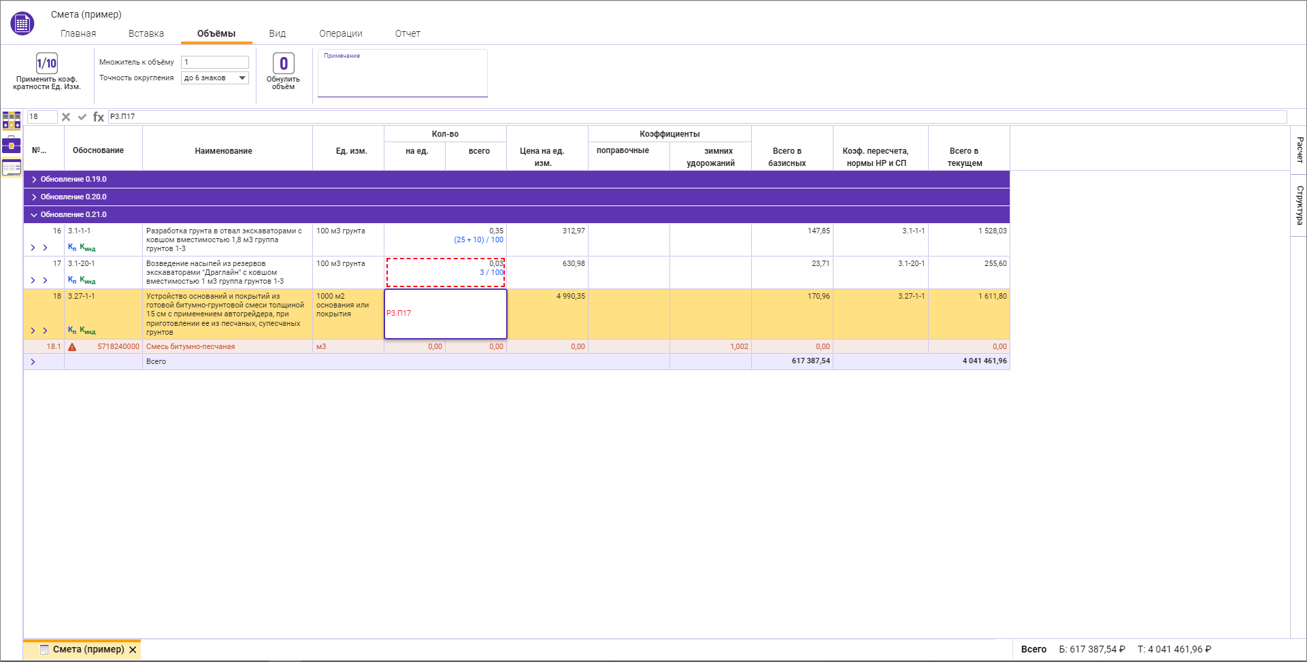Click the dashed quantity cell with 3 / 100
1307x662 pixels.
pos(446,272)
